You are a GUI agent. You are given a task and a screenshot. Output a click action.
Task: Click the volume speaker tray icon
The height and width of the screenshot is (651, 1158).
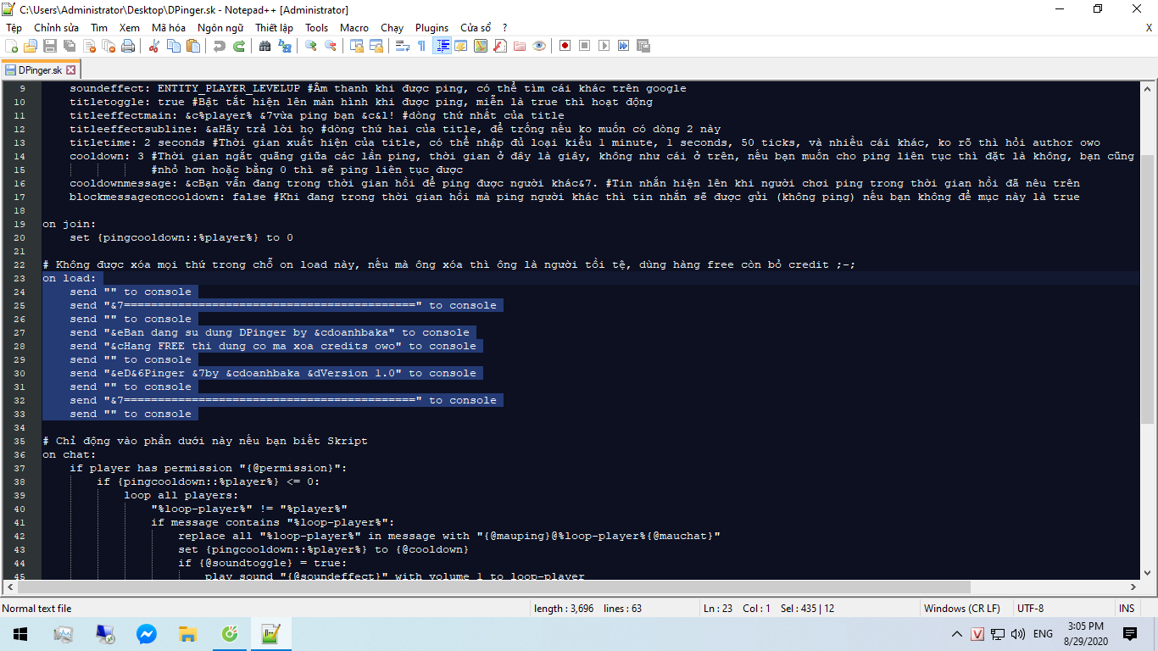pos(1017,634)
